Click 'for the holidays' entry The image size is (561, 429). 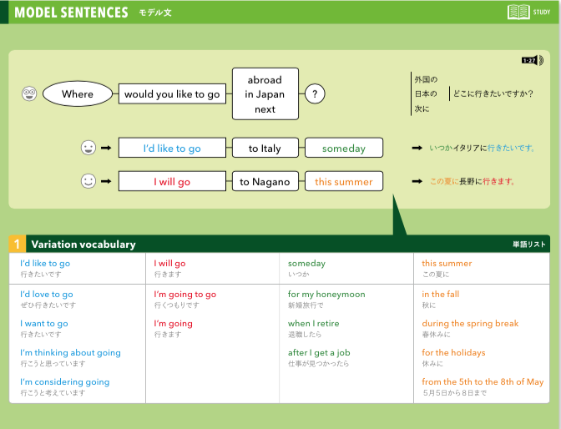(453, 353)
